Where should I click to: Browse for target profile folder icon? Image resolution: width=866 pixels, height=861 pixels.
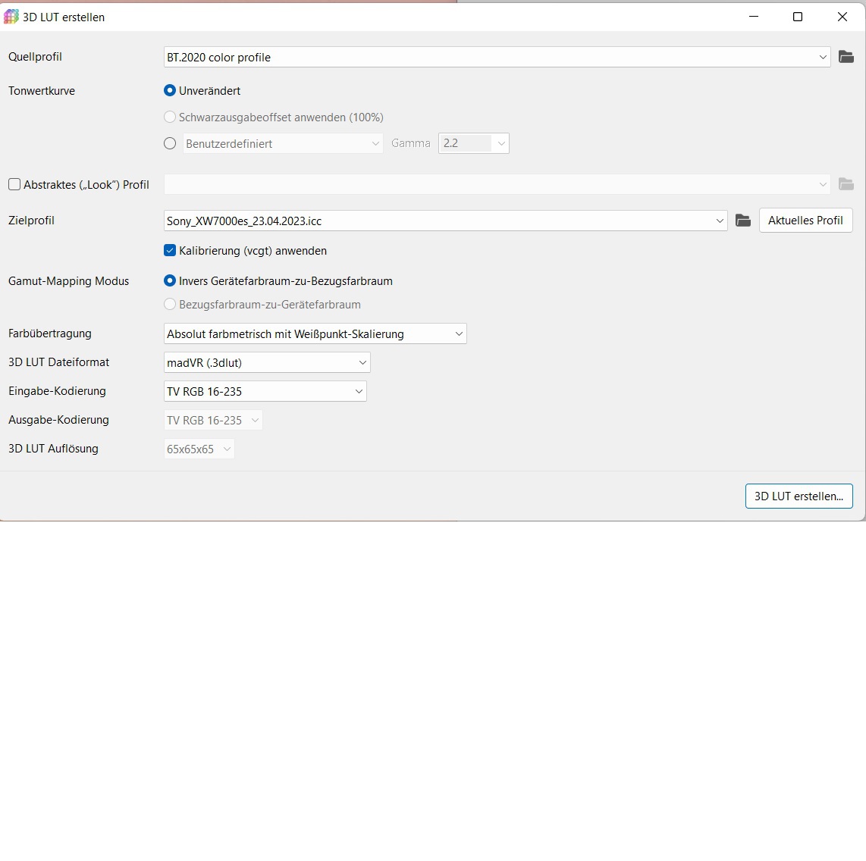coord(743,221)
